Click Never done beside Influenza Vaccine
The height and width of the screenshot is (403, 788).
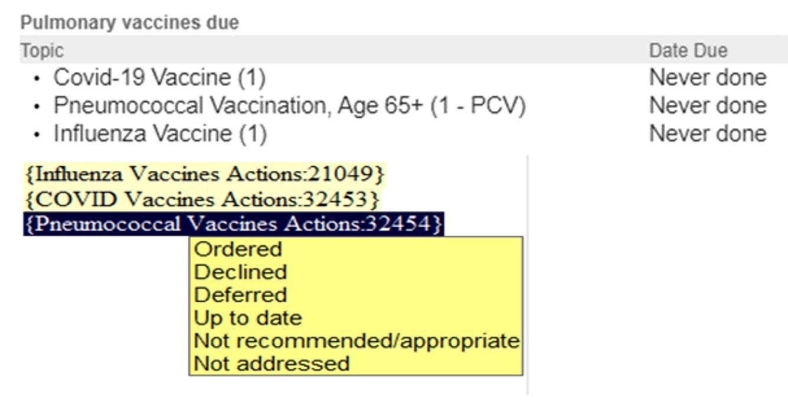(707, 134)
